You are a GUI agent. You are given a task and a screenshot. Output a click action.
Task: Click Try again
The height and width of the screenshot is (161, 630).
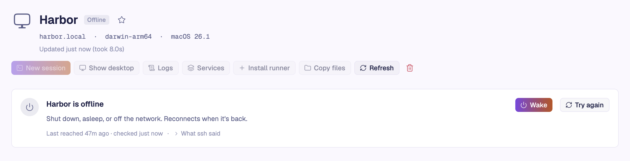point(585,105)
